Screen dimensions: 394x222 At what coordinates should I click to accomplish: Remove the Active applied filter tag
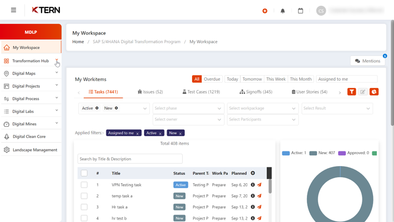tap(160, 134)
